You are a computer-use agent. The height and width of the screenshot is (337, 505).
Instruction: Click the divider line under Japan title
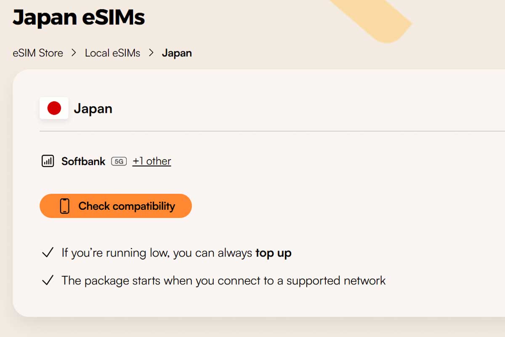click(269, 131)
